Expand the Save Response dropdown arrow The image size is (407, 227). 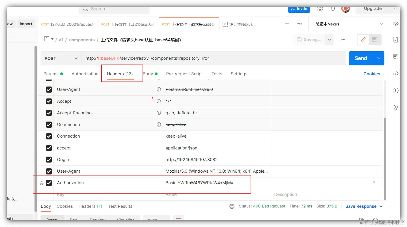(x=381, y=206)
